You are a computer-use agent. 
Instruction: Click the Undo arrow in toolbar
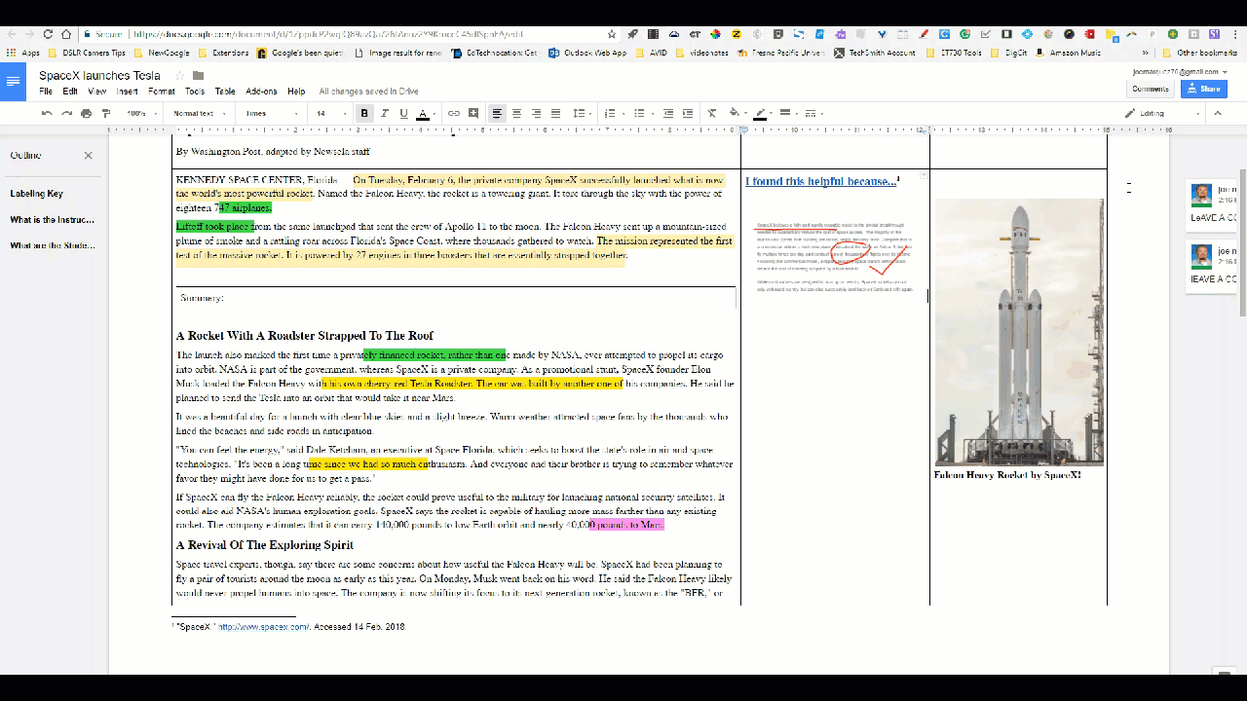(47, 114)
